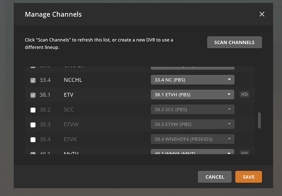Click channel number 38.4
The height and width of the screenshot is (196, 282).
tap(45, 139)
